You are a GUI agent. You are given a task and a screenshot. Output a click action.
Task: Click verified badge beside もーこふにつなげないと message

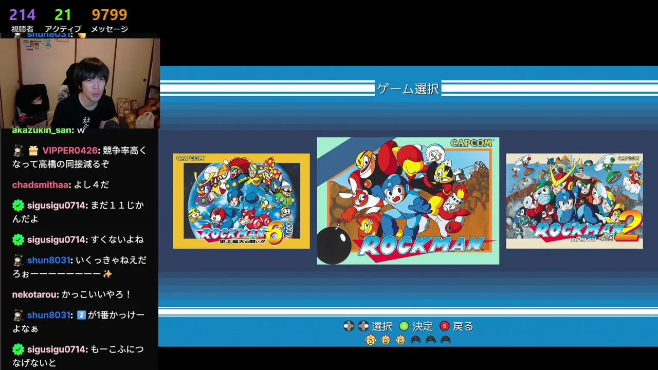[18, 349]
